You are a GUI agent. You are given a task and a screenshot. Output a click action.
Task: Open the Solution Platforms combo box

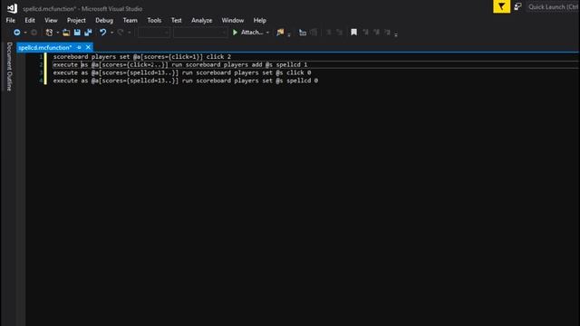click(200, 33)
